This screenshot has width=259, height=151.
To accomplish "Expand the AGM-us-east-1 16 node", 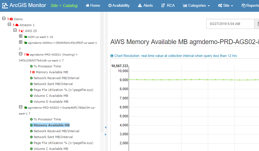I will [21, 36].
